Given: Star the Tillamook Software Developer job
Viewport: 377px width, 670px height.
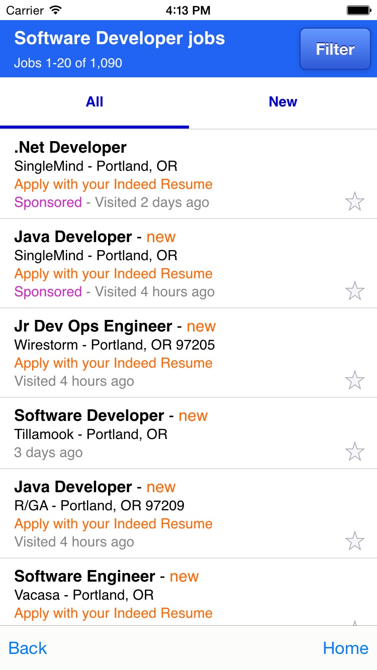Looking at the screenshot, I should pos(355,452).
